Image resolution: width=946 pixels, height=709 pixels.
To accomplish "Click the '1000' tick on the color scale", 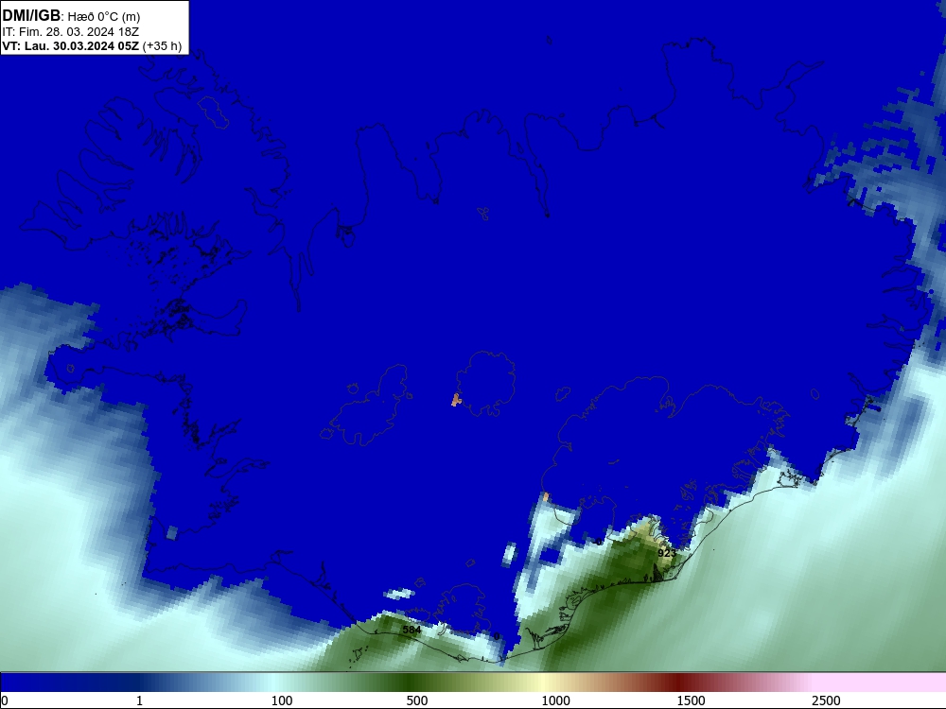I will [555, 700].
